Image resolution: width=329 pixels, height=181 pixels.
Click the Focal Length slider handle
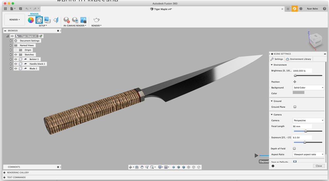tap(306, 131)
